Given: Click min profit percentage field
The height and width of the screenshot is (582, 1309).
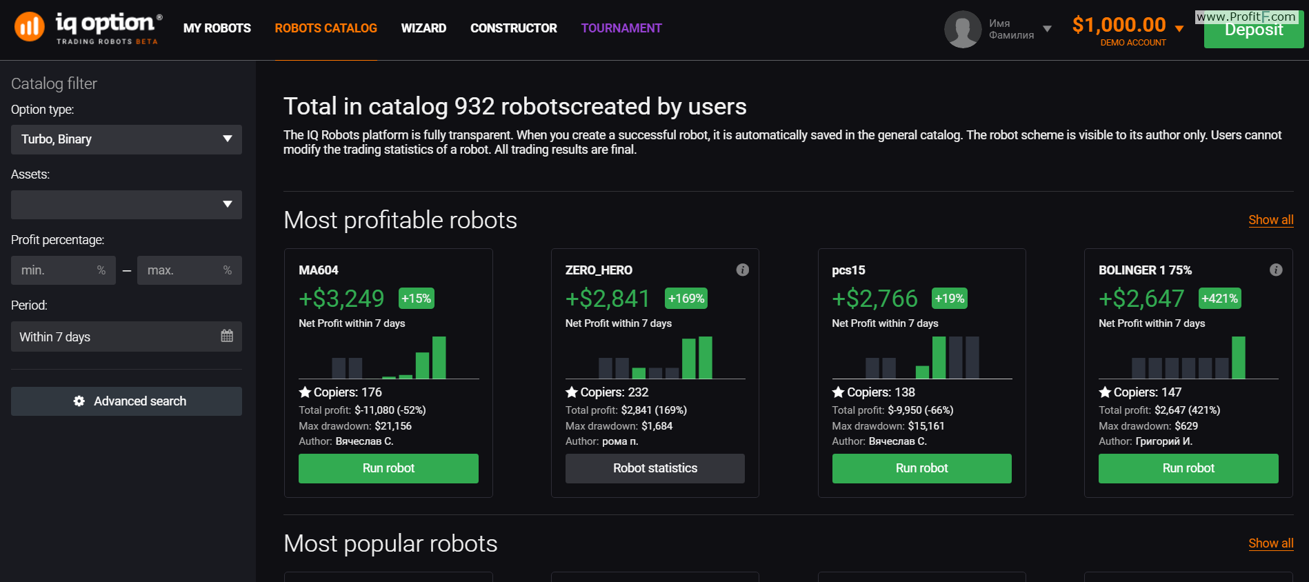Looking at the screenshot, I should [x=63, y=270].
